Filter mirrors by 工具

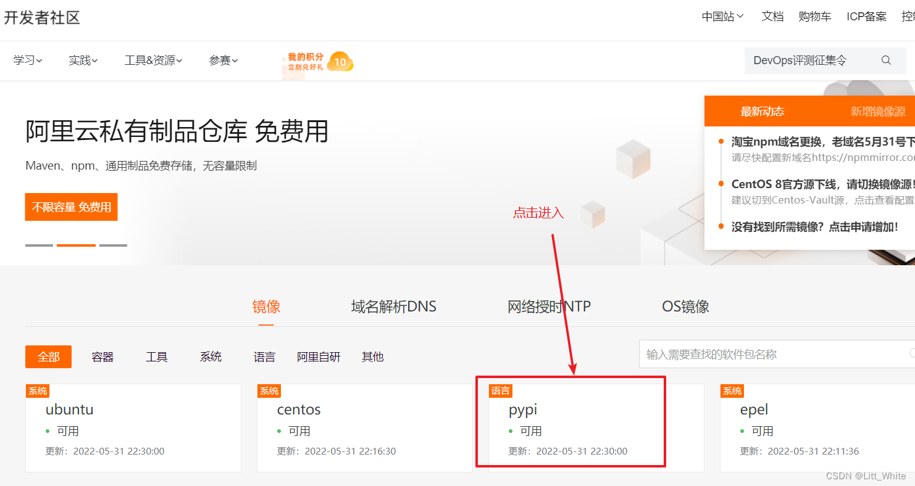157,356
